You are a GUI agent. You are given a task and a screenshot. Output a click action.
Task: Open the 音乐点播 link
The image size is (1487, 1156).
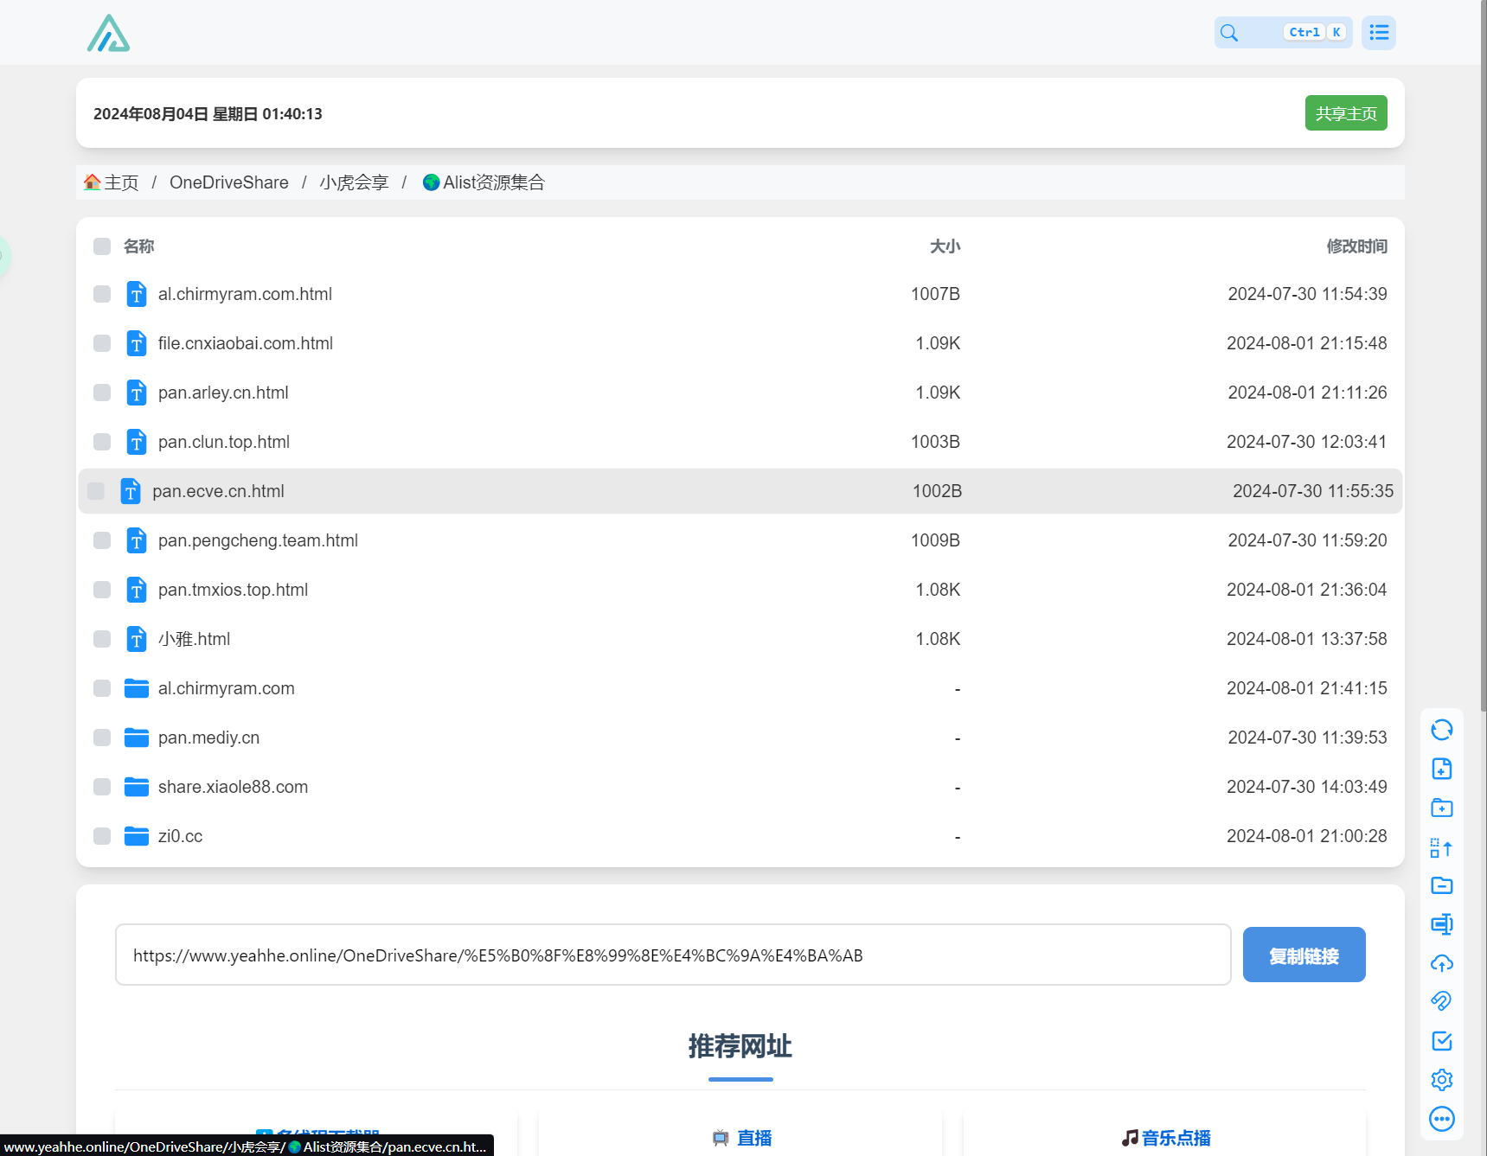tap(1165, 1138)
